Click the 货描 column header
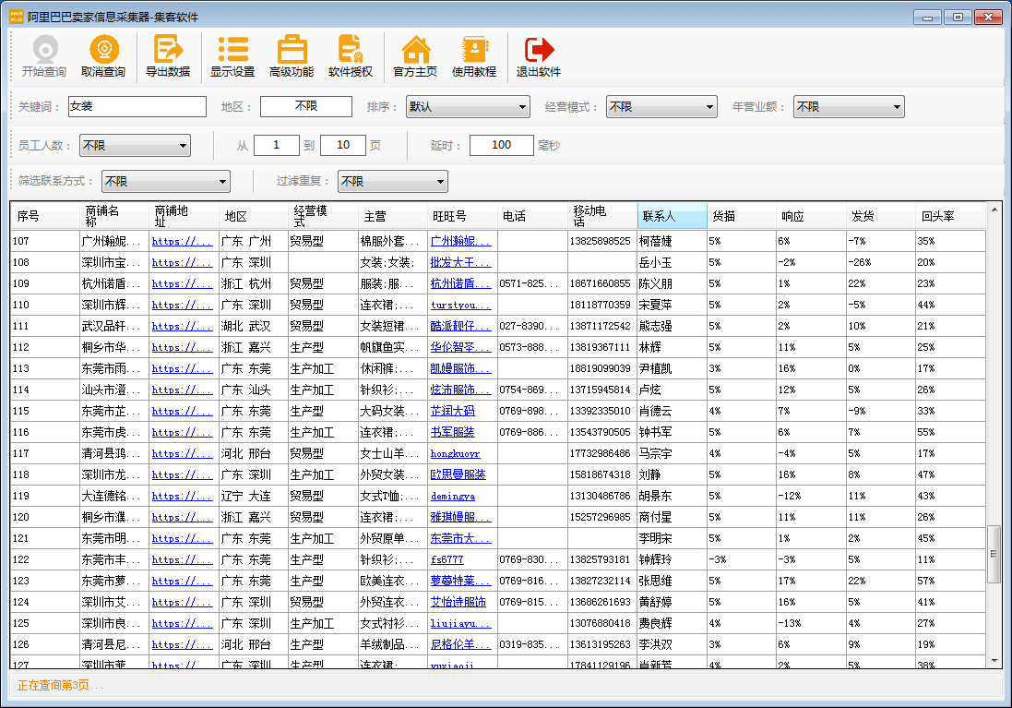The height and width of the screenshot is (708, 1012). click(x=742, y=216)
